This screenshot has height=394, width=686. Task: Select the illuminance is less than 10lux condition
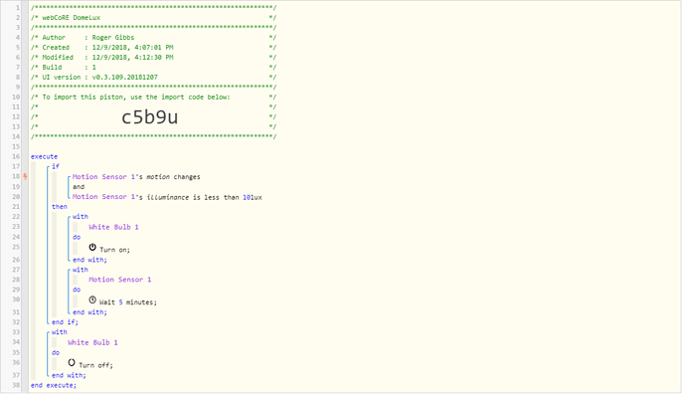167,197
